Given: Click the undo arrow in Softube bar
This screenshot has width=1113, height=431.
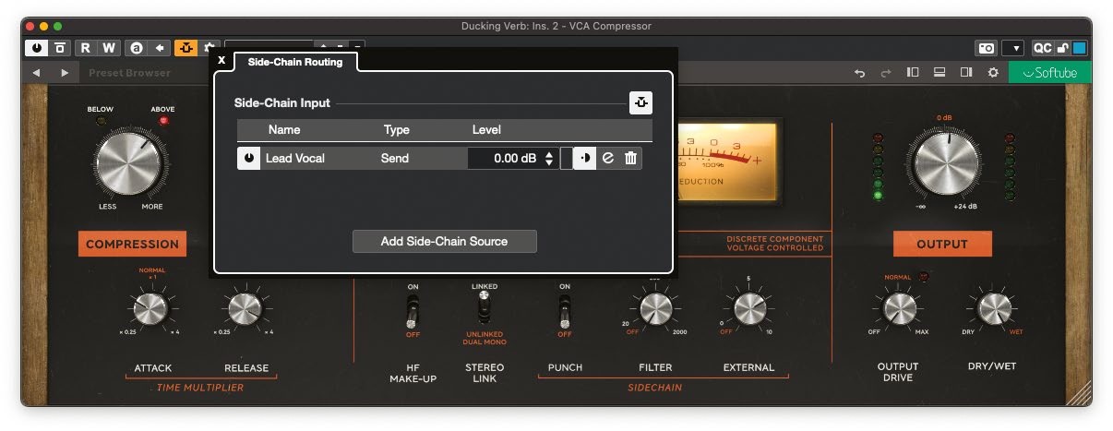Looking at the screenshot, I should pyautogui.click(x=859, y=73).
